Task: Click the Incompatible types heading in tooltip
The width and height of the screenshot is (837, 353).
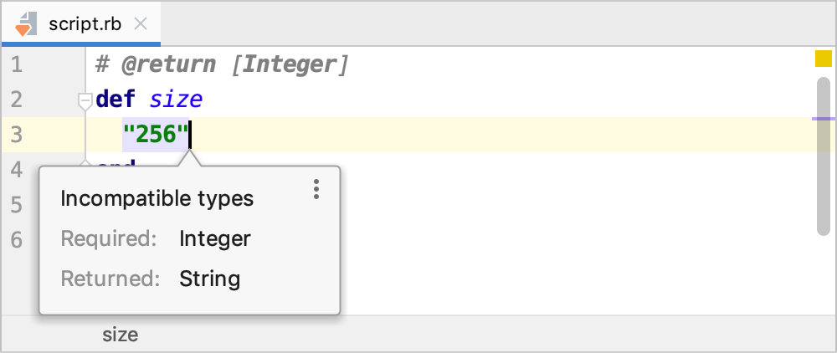Action: click(157, 199)
